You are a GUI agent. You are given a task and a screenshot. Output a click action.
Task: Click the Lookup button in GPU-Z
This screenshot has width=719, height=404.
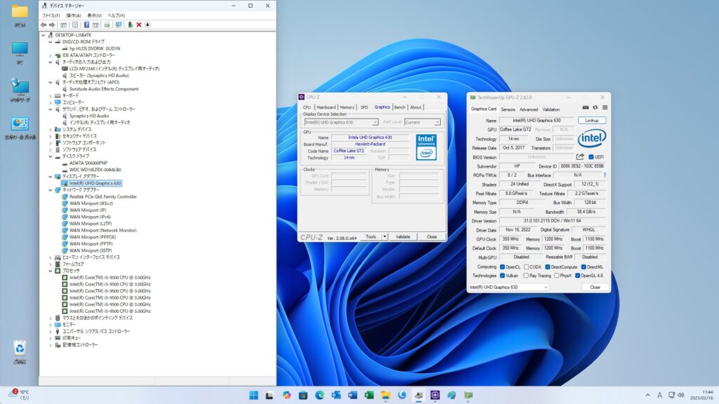coord(591,120)
